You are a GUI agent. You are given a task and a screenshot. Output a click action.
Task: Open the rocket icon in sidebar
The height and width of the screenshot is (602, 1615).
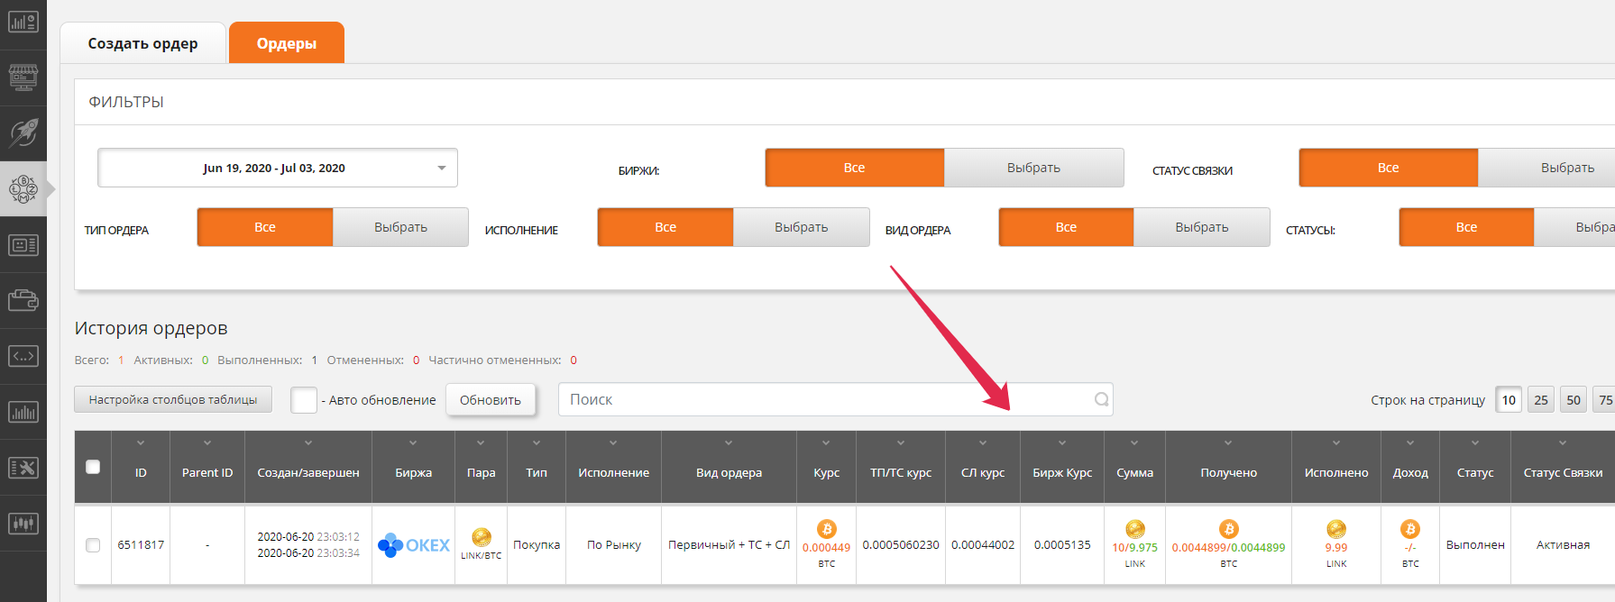coord(23,133)
